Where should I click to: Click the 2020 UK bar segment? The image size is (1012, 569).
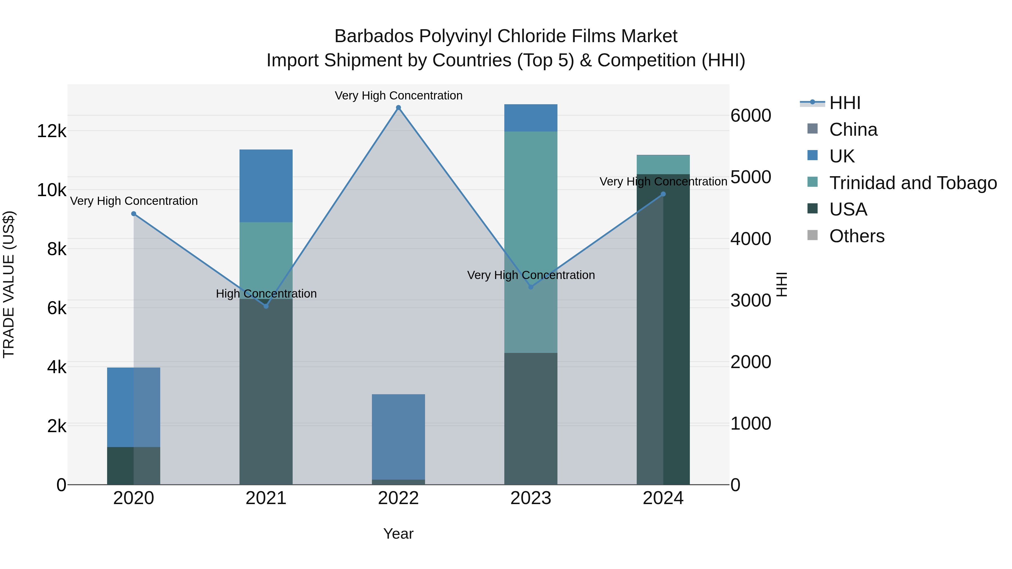134,407
